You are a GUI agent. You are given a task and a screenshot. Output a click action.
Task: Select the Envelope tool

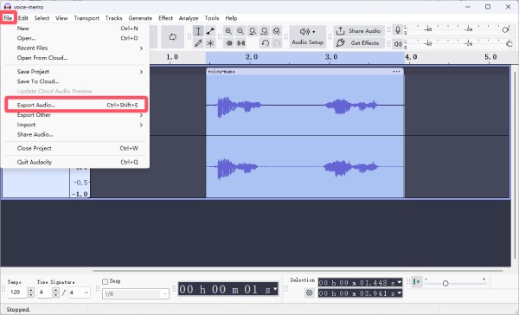click(x=210, y=31)
